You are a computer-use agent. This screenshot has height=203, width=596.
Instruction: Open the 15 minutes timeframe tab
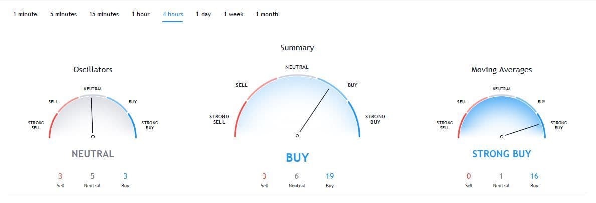104,14
